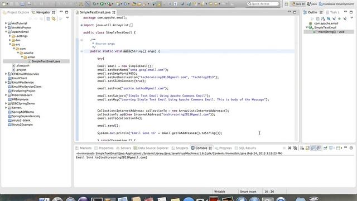357x201 pixels.
Task: Expand the .settings folder
Action: [10, 36]
